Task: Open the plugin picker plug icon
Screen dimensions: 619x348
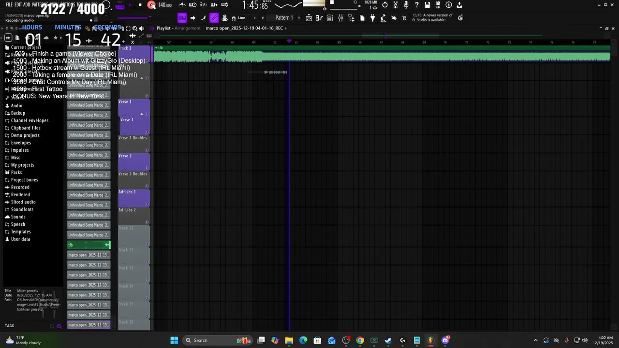Action: (x=372, y=18)
